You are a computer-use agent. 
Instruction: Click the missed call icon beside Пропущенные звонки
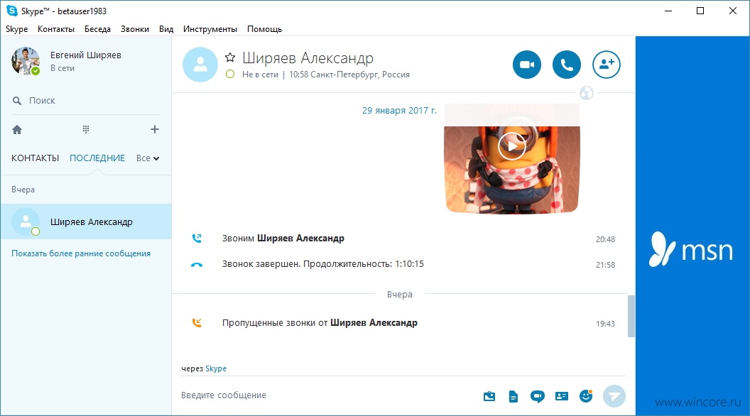click(197, 323)
